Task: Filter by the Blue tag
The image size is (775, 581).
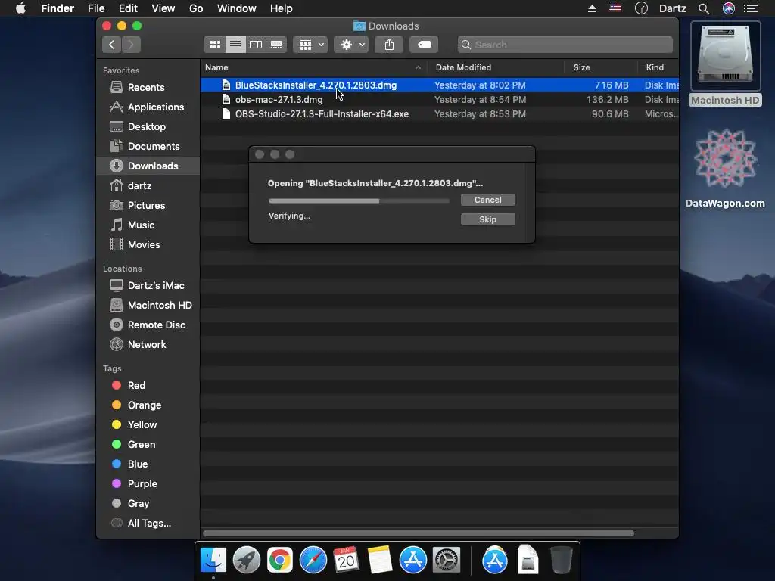Action: click(x=148, y=464)
